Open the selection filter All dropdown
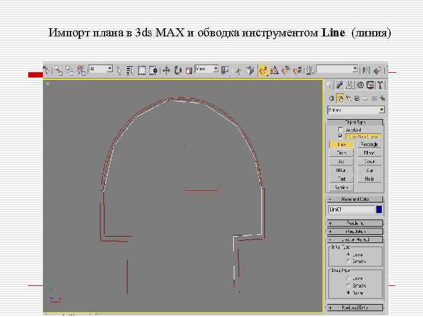This screenshot has width=423, height=317. [100, 69]
